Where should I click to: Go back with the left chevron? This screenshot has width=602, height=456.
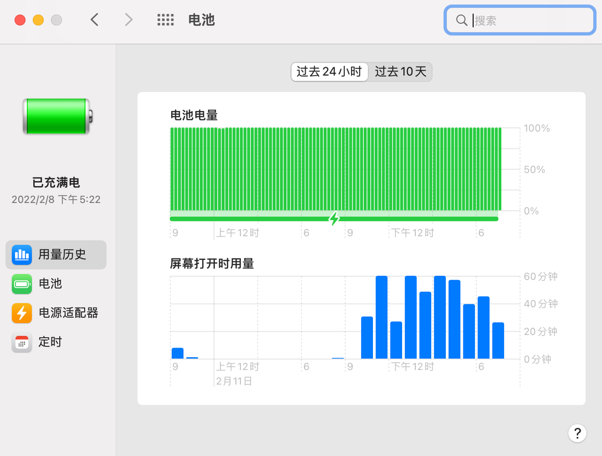[x=95, y=20]
